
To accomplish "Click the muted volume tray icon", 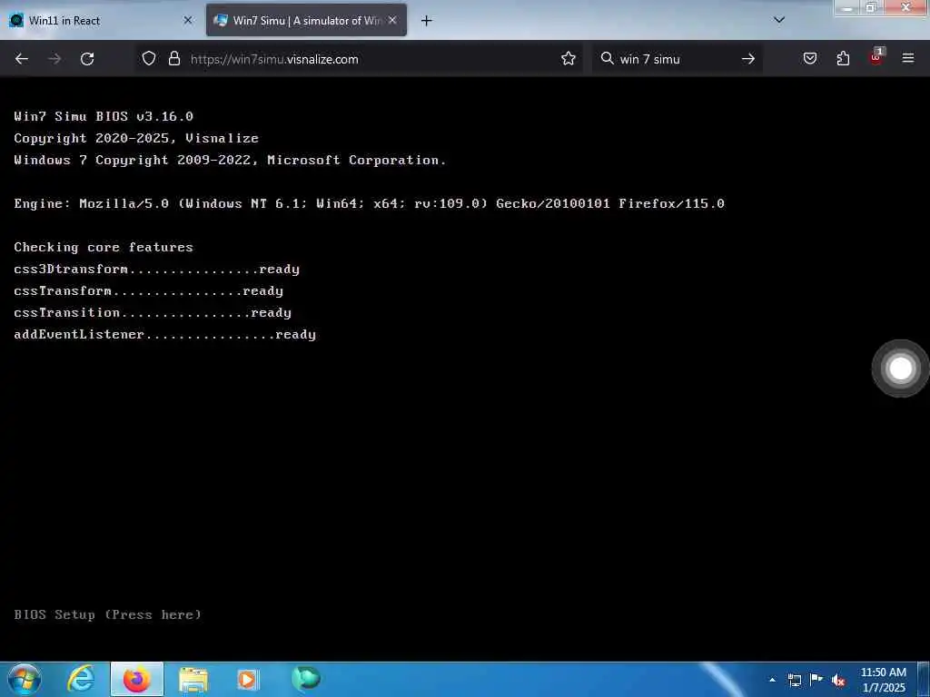I will click(x=838, y=680).
